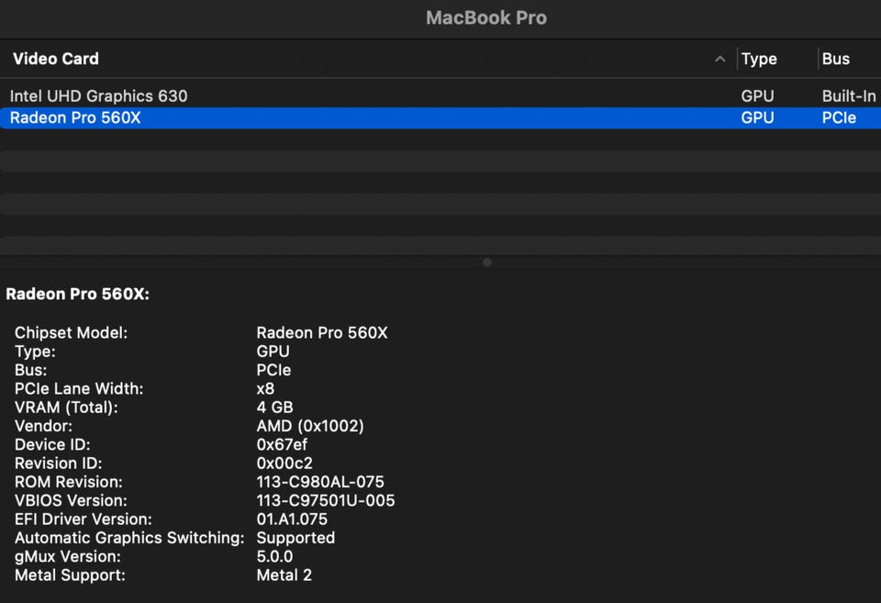
Task: Click the bold Radeon Pro 560X details heading
Action: tap(78, 295)
